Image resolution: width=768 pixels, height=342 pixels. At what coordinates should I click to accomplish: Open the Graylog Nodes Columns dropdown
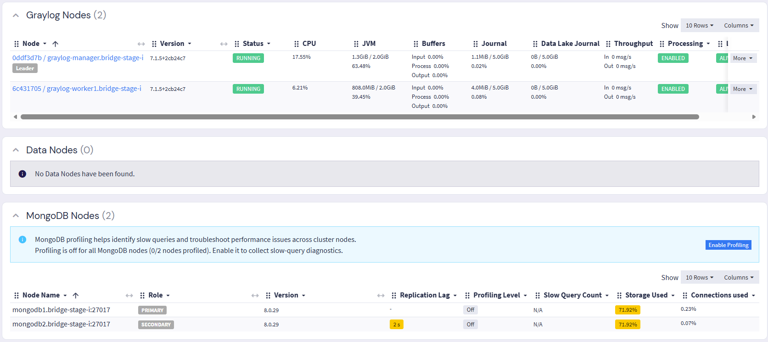point(739,26)
